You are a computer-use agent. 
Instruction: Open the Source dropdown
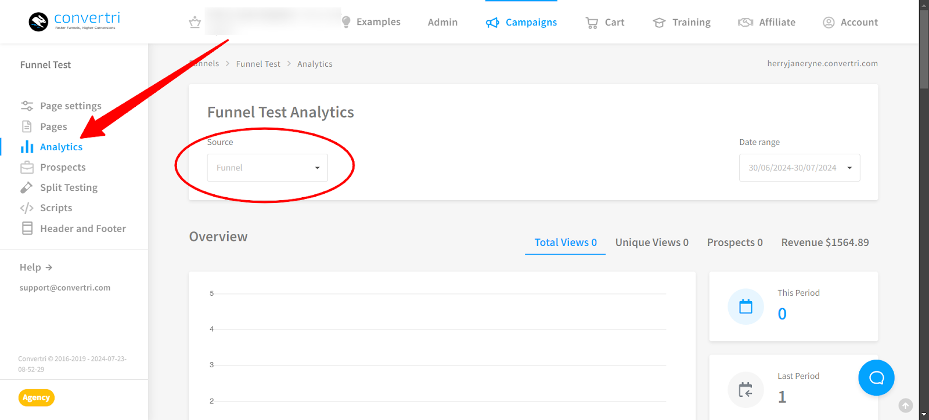[x=267, y=168]
